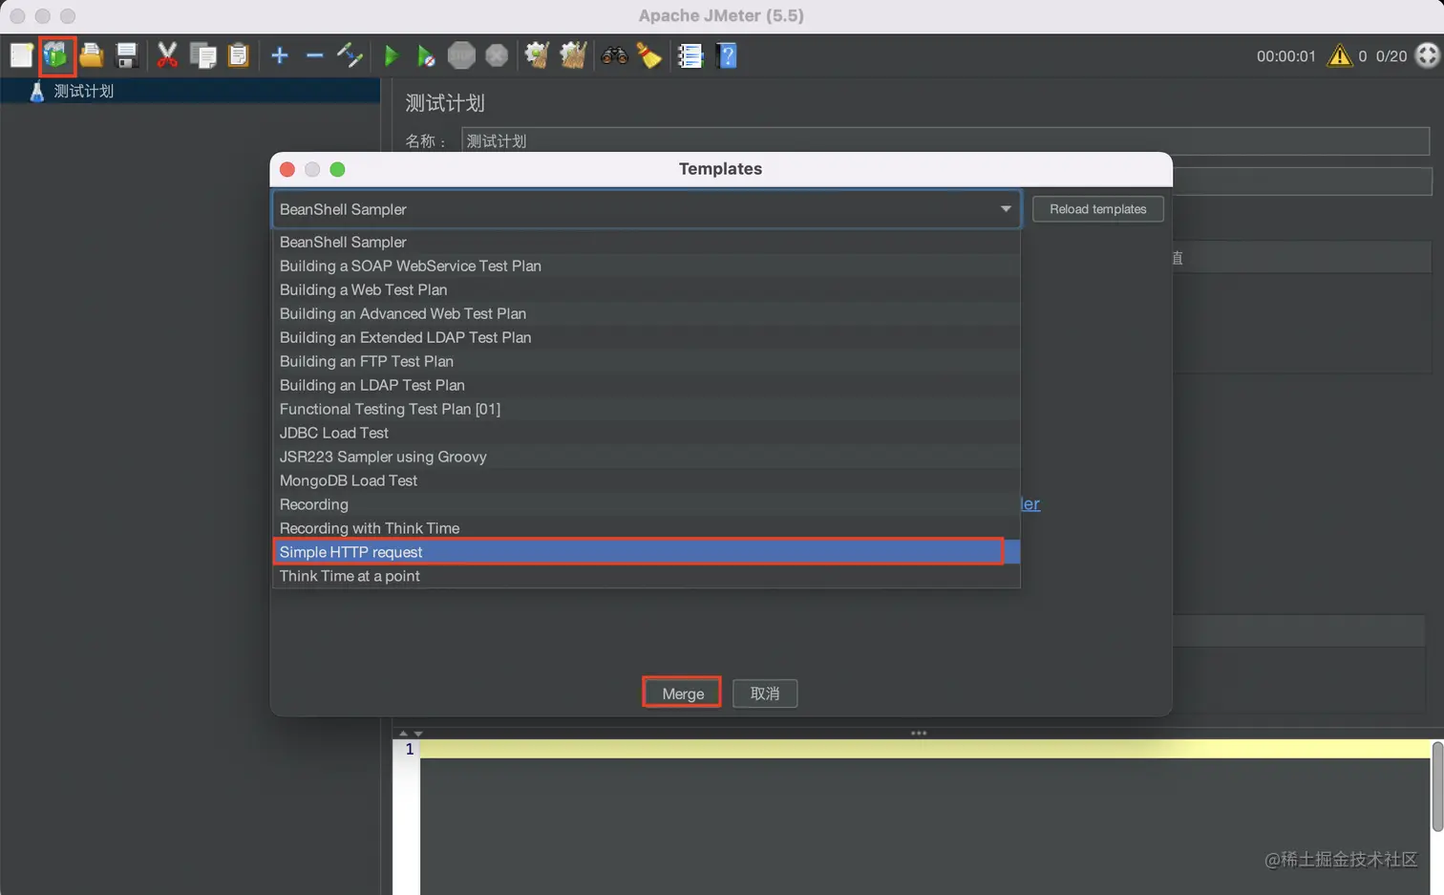Click the Clear results broom icon
This screenshot has width=1444, height=895.
pos(537,55)
